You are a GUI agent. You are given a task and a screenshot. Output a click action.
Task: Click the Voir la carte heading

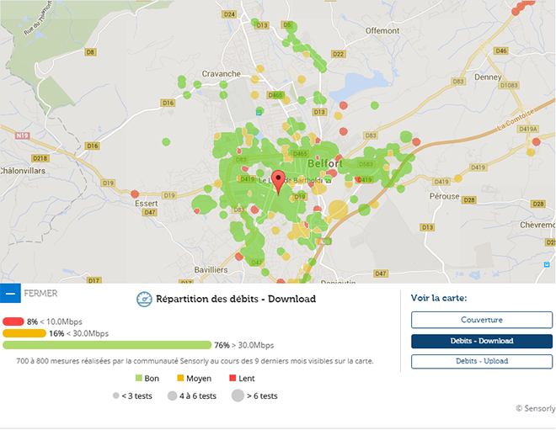coord(439,298)
